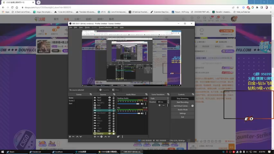Click the transition Duration field
The height and width of the screenshot is (154, 274).
162,102
